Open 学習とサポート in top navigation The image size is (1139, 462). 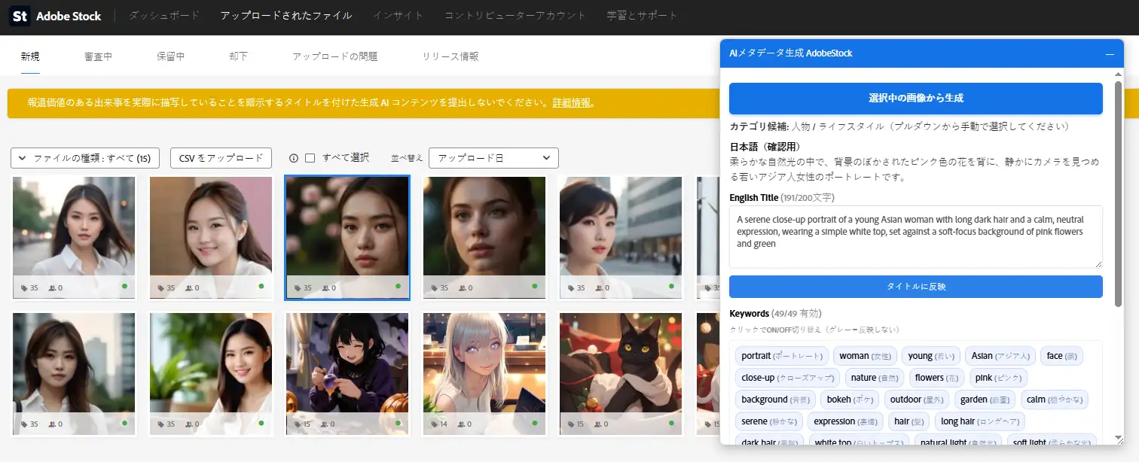click(642, 16)
